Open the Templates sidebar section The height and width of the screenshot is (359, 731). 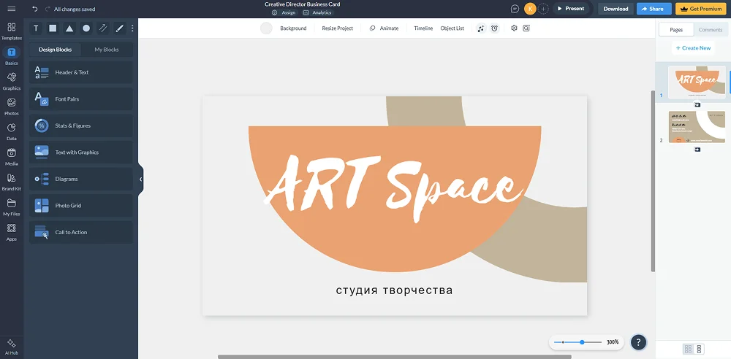click(x=12, y=31)
